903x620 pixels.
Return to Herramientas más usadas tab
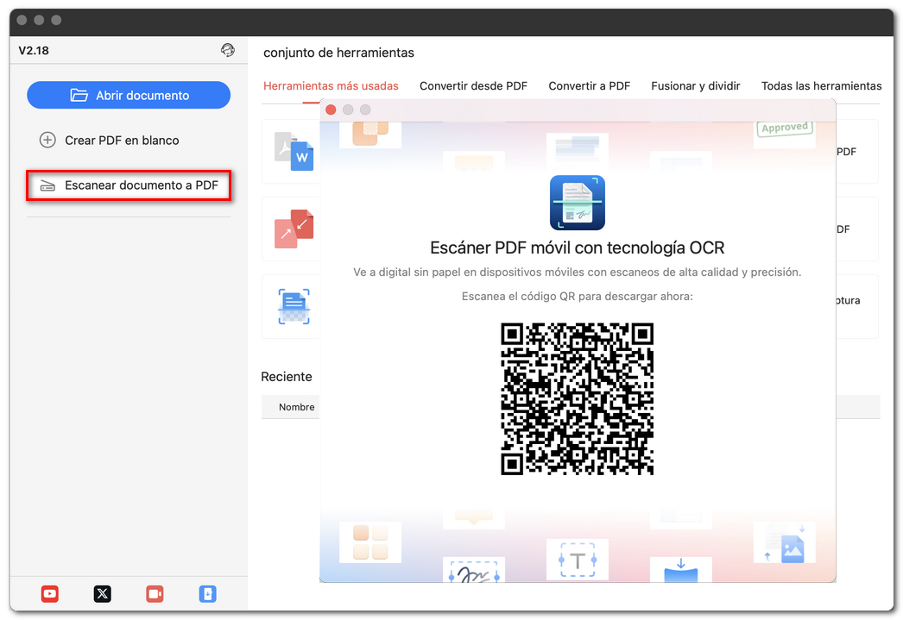pyautogui.click(x=331, y=86)
